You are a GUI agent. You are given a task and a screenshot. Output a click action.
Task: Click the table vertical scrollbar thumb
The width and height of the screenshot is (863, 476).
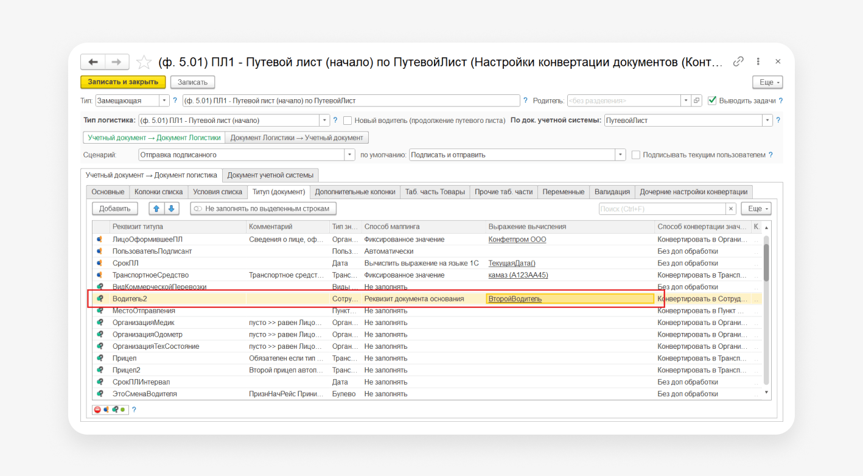coord(766,262)
